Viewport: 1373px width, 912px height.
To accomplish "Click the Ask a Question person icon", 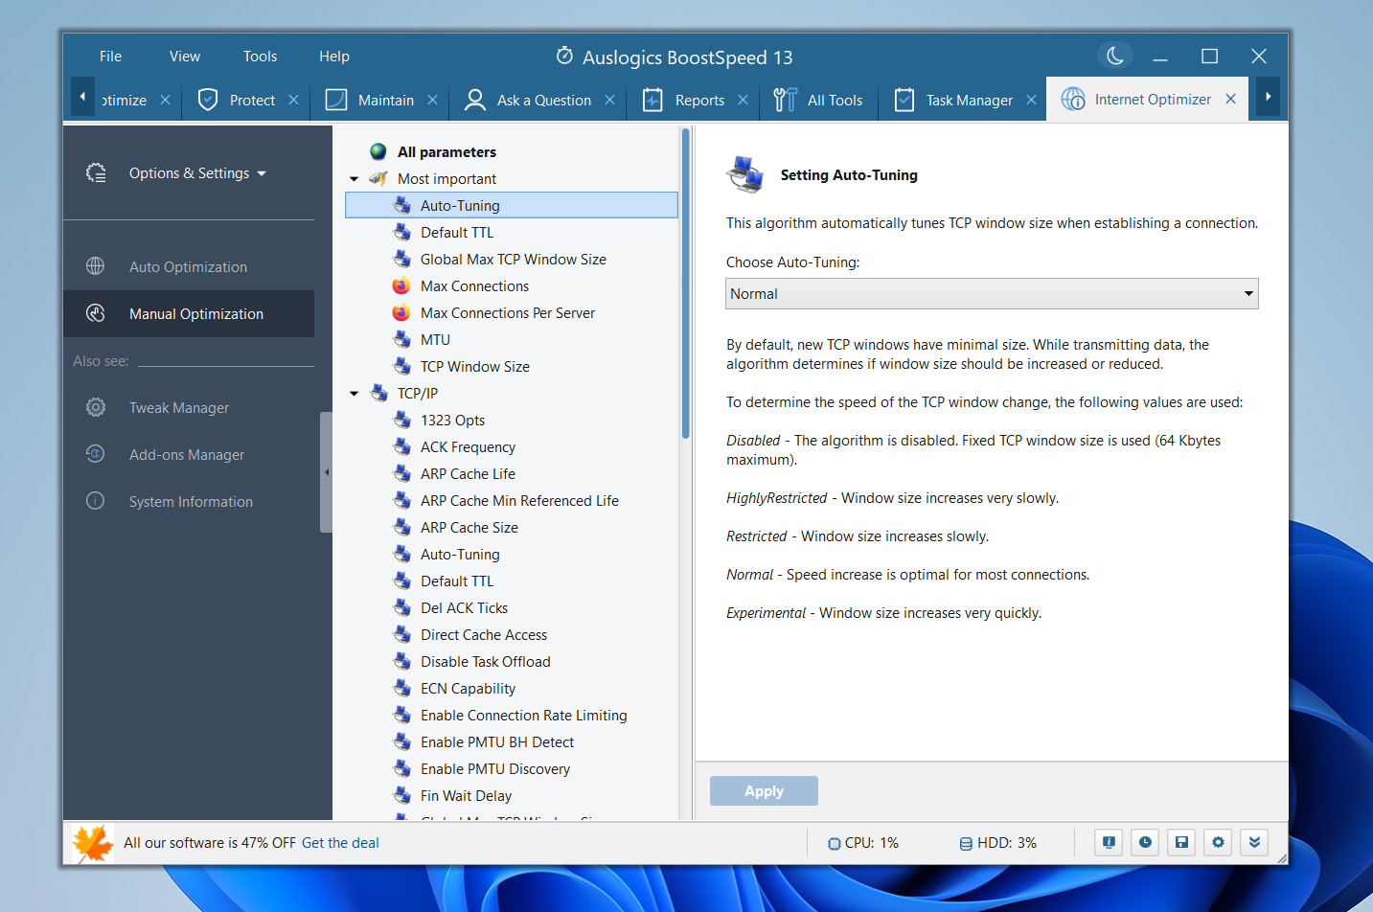I will click(x=474, y=100).
